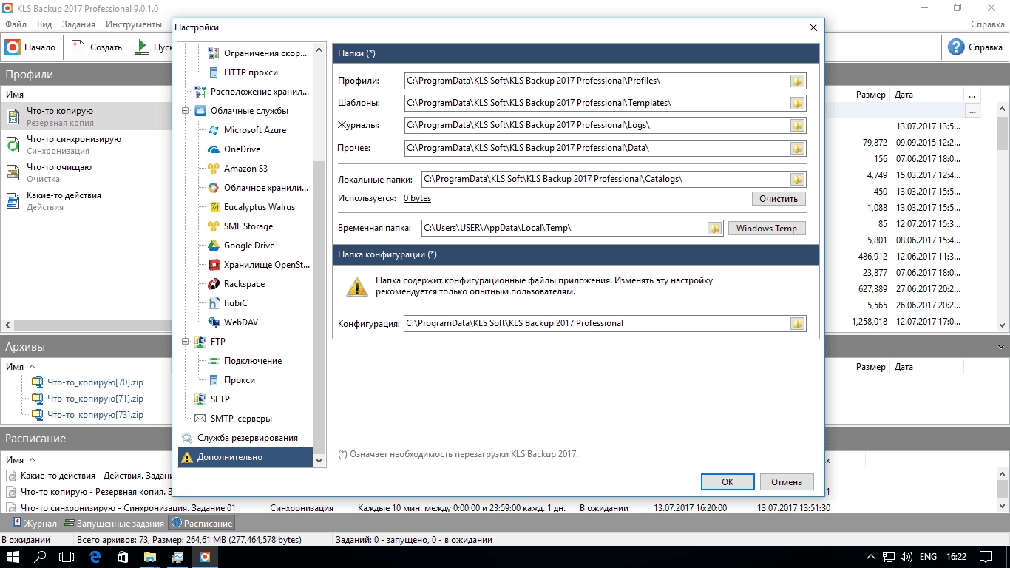Click the Создать toolbar button
This screenshot has width=1010, height=568.
tap(97, 47)
